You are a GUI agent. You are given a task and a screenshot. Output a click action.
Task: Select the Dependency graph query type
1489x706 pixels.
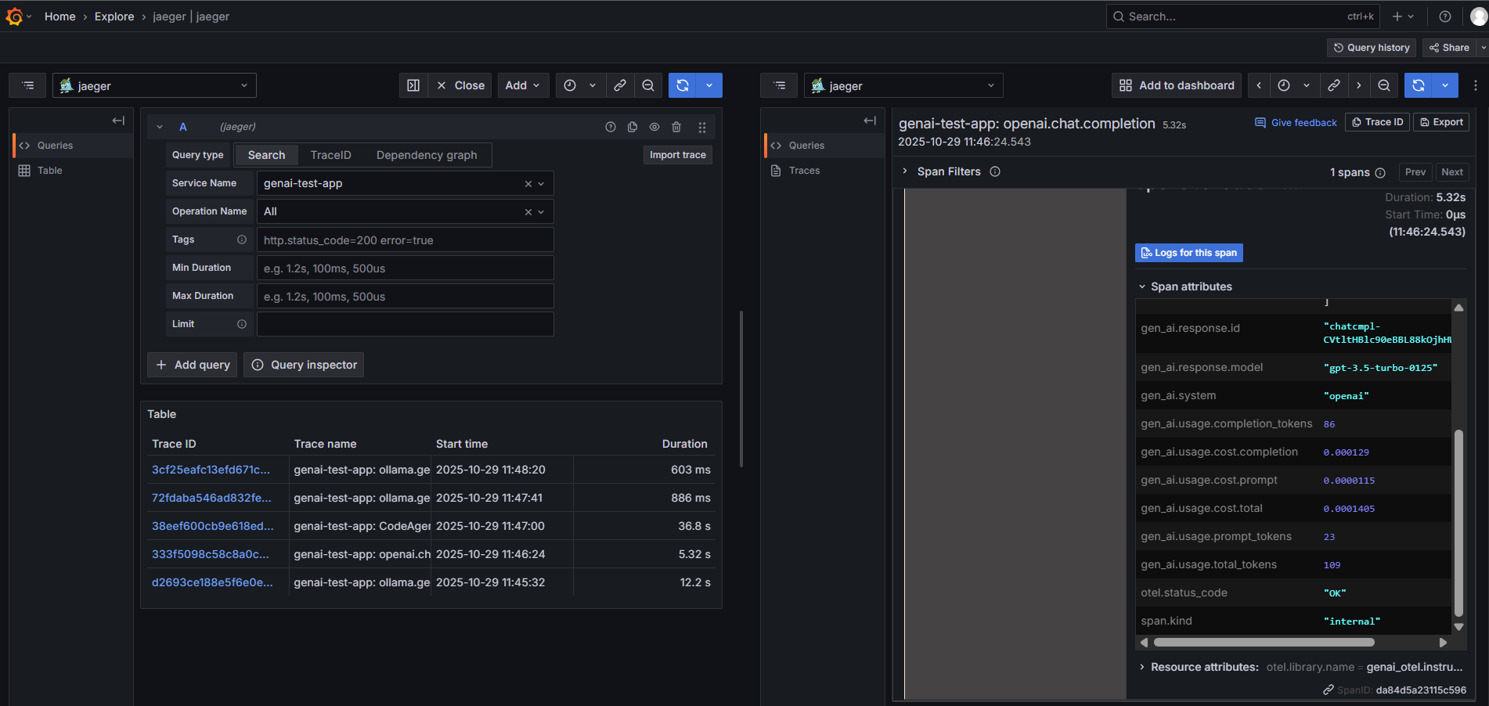coord(427,155)
